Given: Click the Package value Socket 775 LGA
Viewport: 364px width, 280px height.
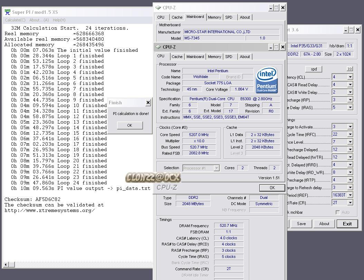Looking at the screenshot, I should point(218,83).
